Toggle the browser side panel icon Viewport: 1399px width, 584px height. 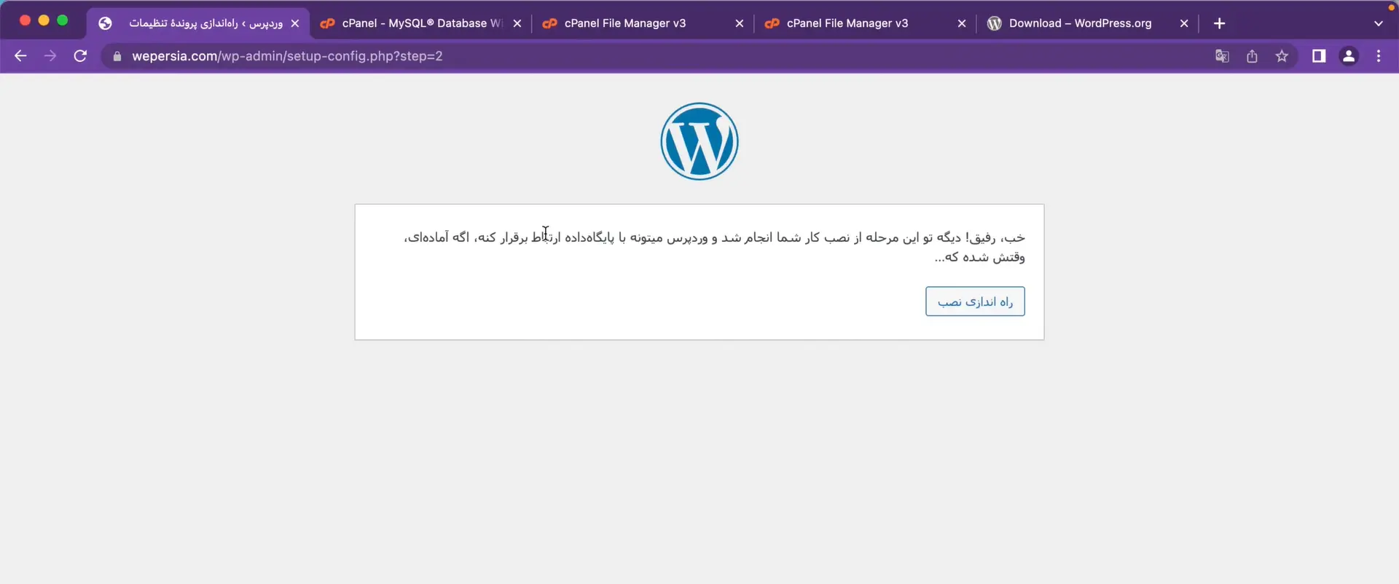1319,56
